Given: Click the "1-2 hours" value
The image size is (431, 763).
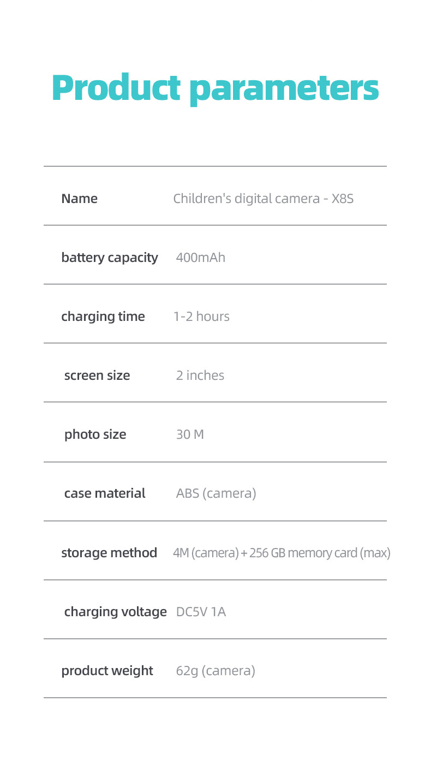Looking at the screenshot, I should [x=201, y=317].
